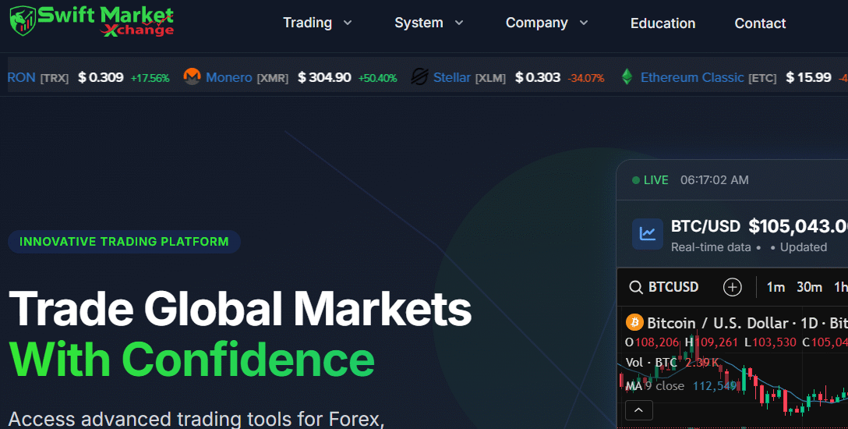The width and height of the screenshot is (848, 429).
Task: Collapse chart legend with the up arrow
Action: (x=638, y=410)
